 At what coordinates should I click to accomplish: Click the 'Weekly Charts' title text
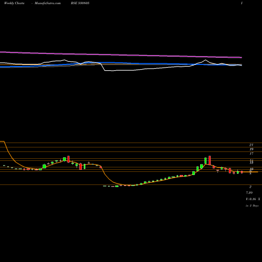pyautogui.click(x=14, y=3)
